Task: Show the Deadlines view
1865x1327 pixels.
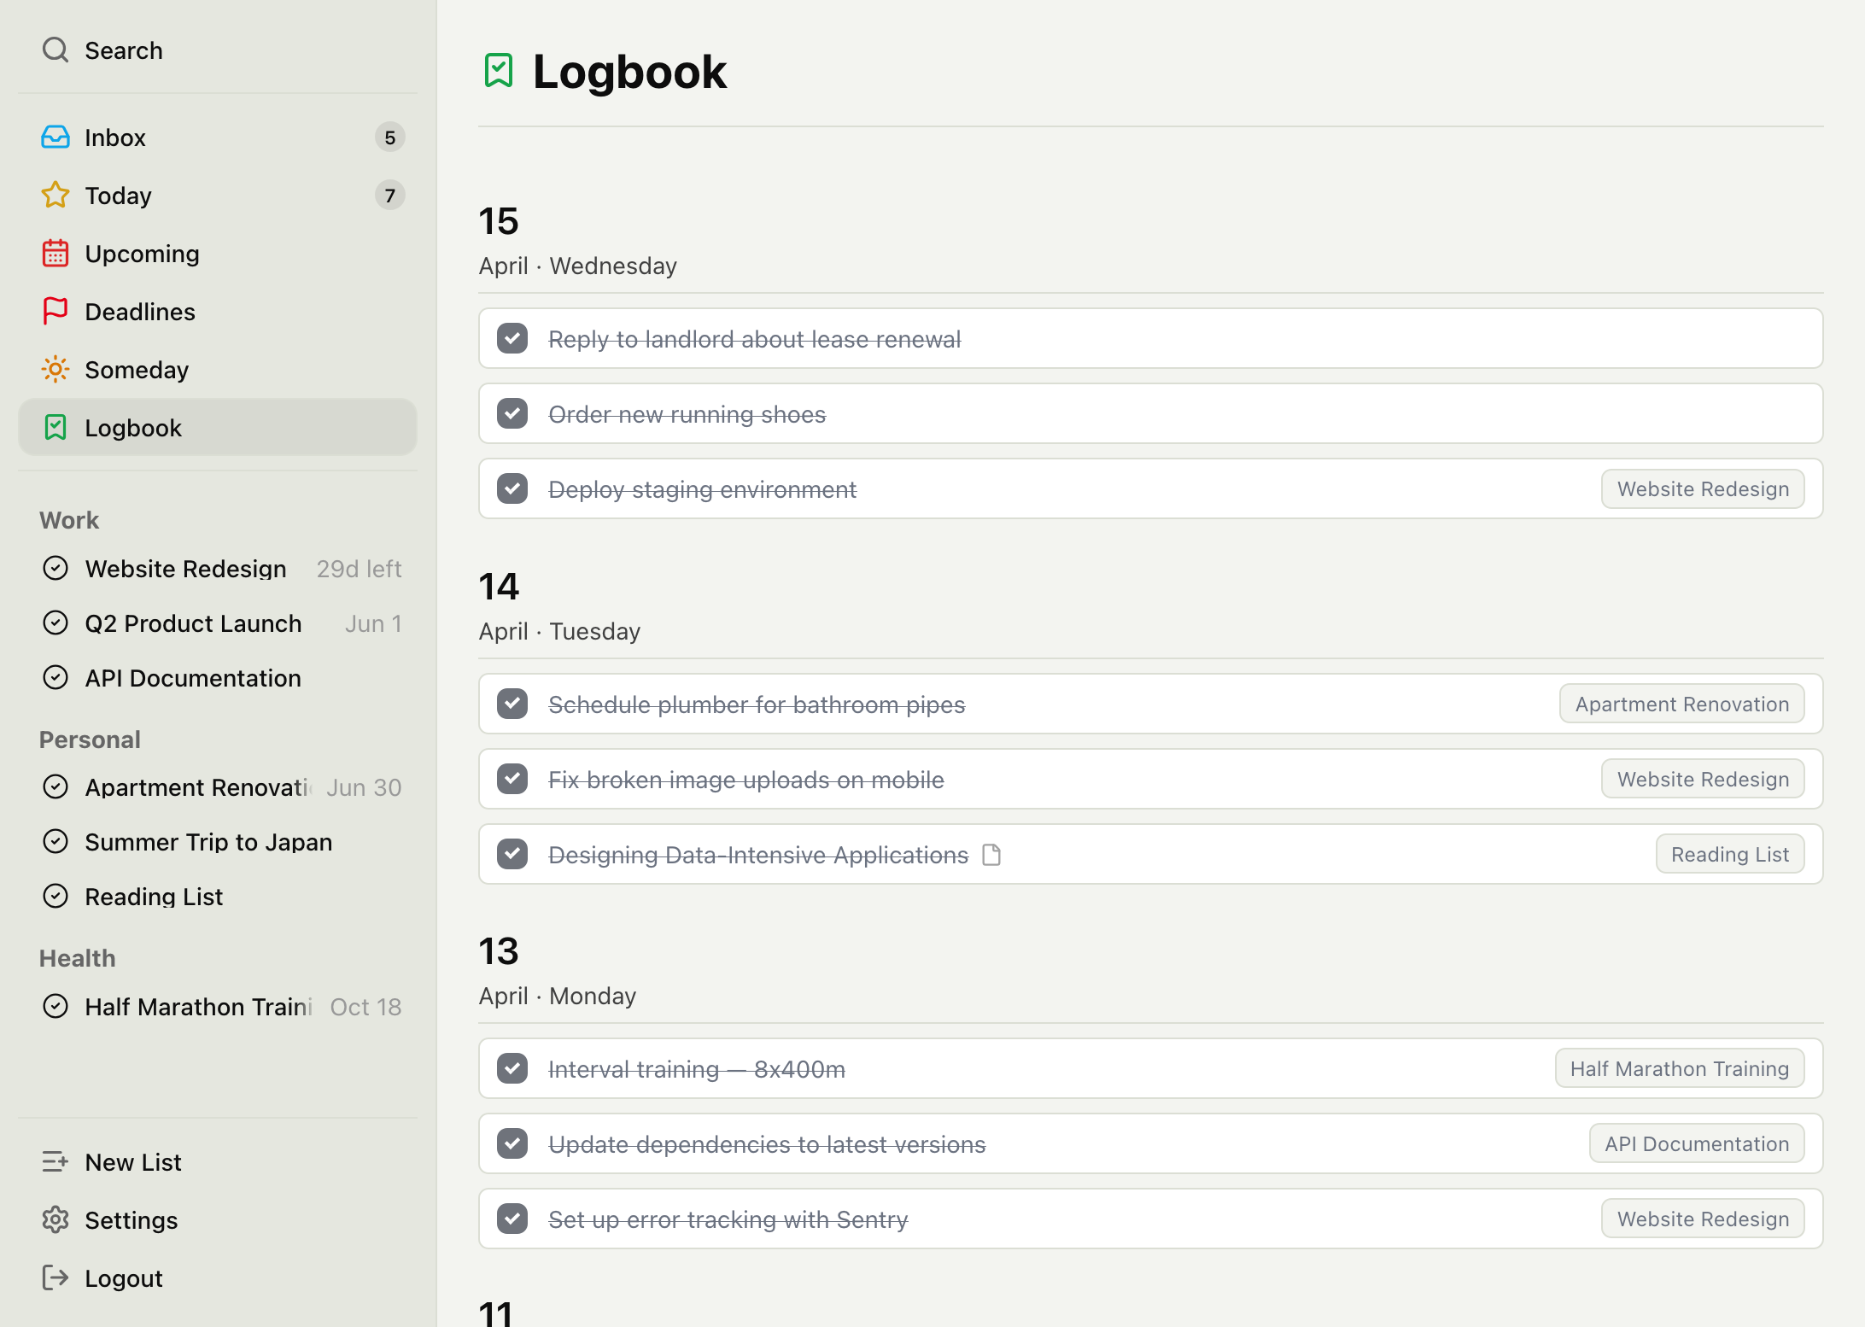Action: [218, 312]
